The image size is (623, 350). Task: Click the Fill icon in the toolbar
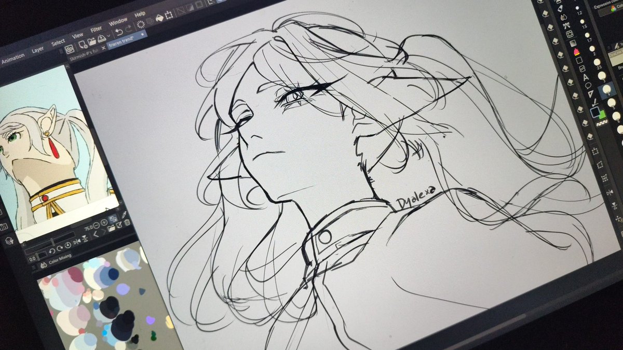[x=159, y=17]
